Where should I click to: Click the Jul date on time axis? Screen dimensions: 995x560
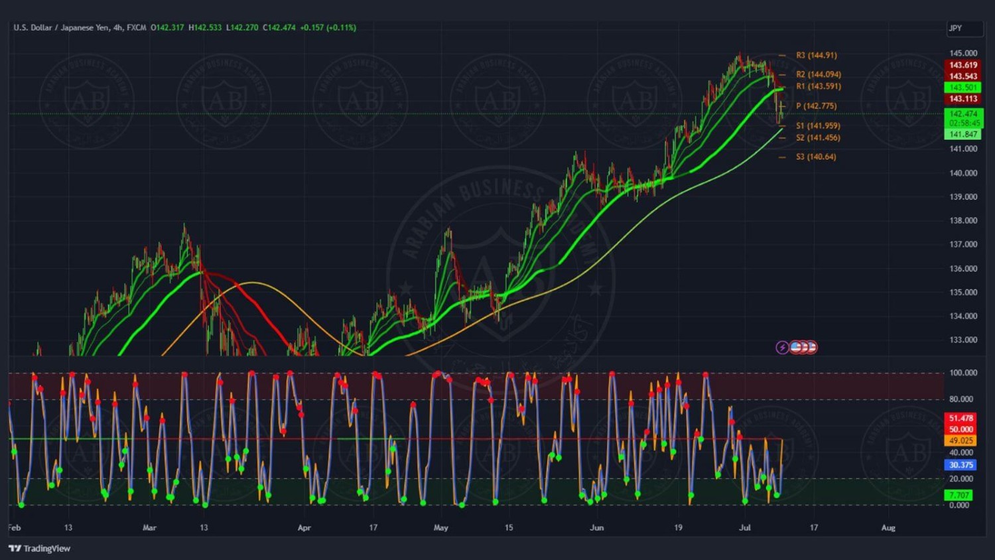[745, 528]
